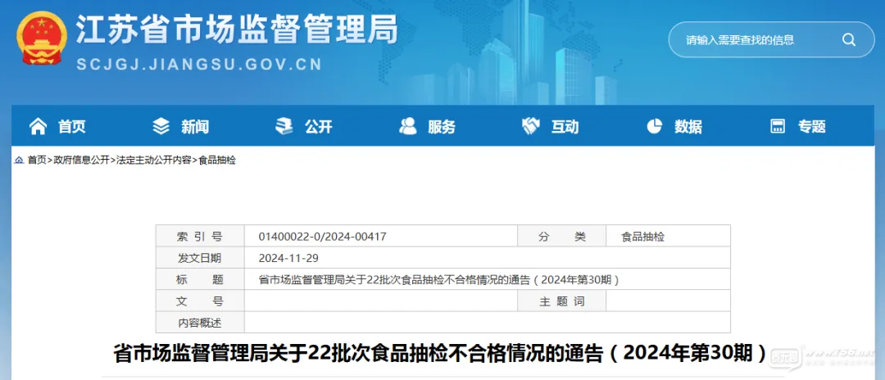
Task: Click the magnifier search icon
Action: (848, 39)
